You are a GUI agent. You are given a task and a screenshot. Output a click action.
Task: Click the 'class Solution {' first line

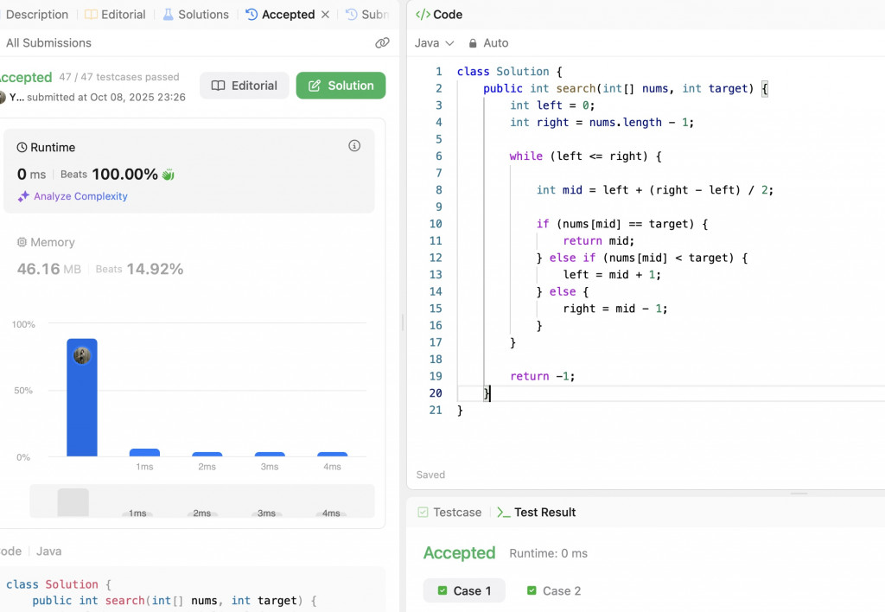(510, 71)
